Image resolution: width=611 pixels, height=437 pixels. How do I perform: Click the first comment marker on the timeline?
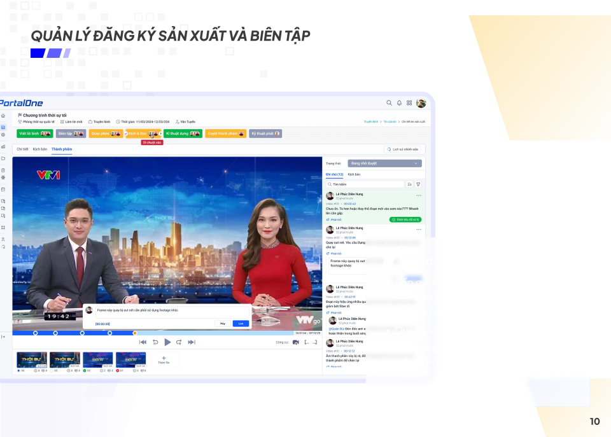[36, 333]
